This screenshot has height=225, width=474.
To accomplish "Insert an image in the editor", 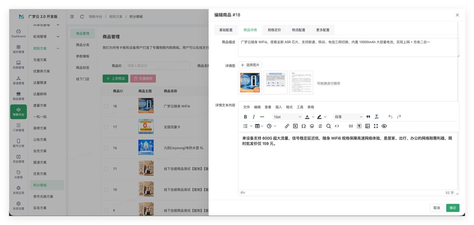I will [368, 126].
